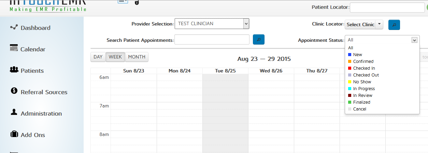Click the patient appointments search magnifier
This screenshot has height=153, width=428.
[x=259, y=40]
